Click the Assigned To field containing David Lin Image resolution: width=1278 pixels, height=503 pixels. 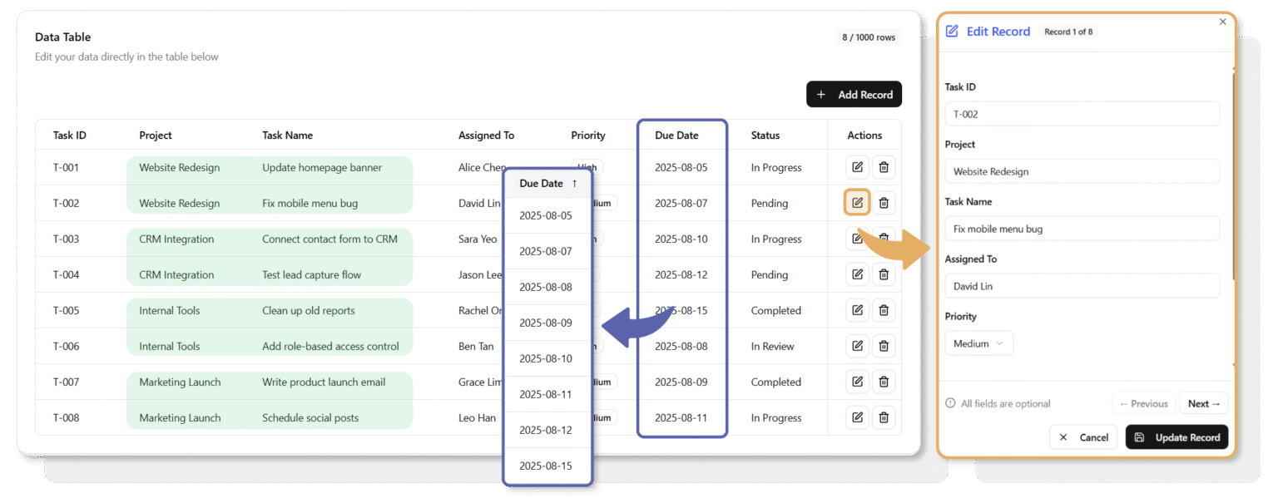pyautogui.click(x=1082, y=286)
